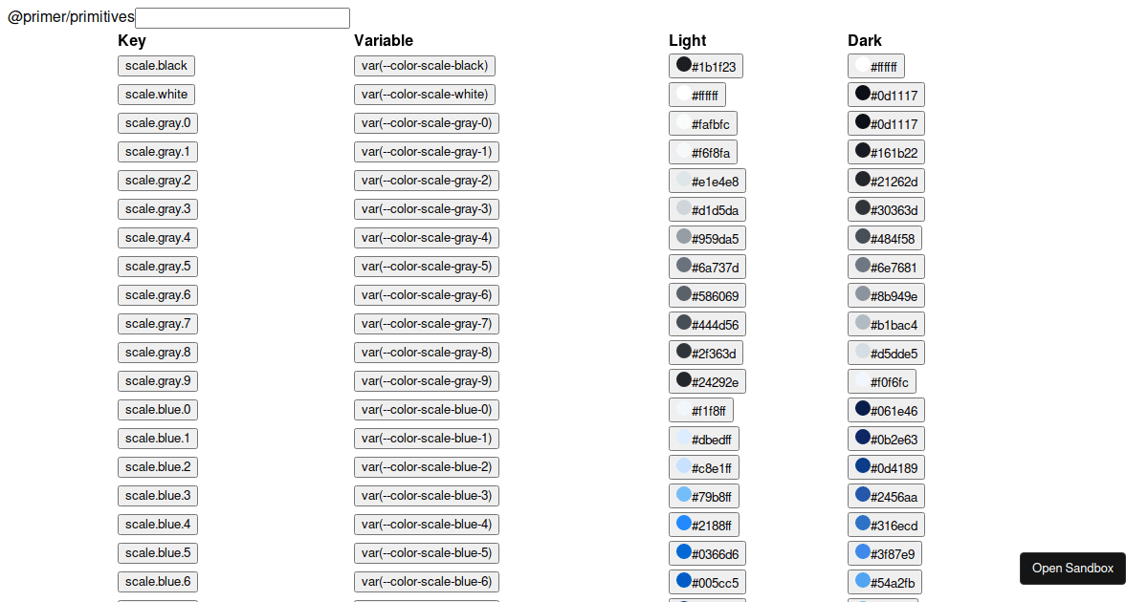Click the search input field at the top
1148x602 pixels.
click(242, 17)
